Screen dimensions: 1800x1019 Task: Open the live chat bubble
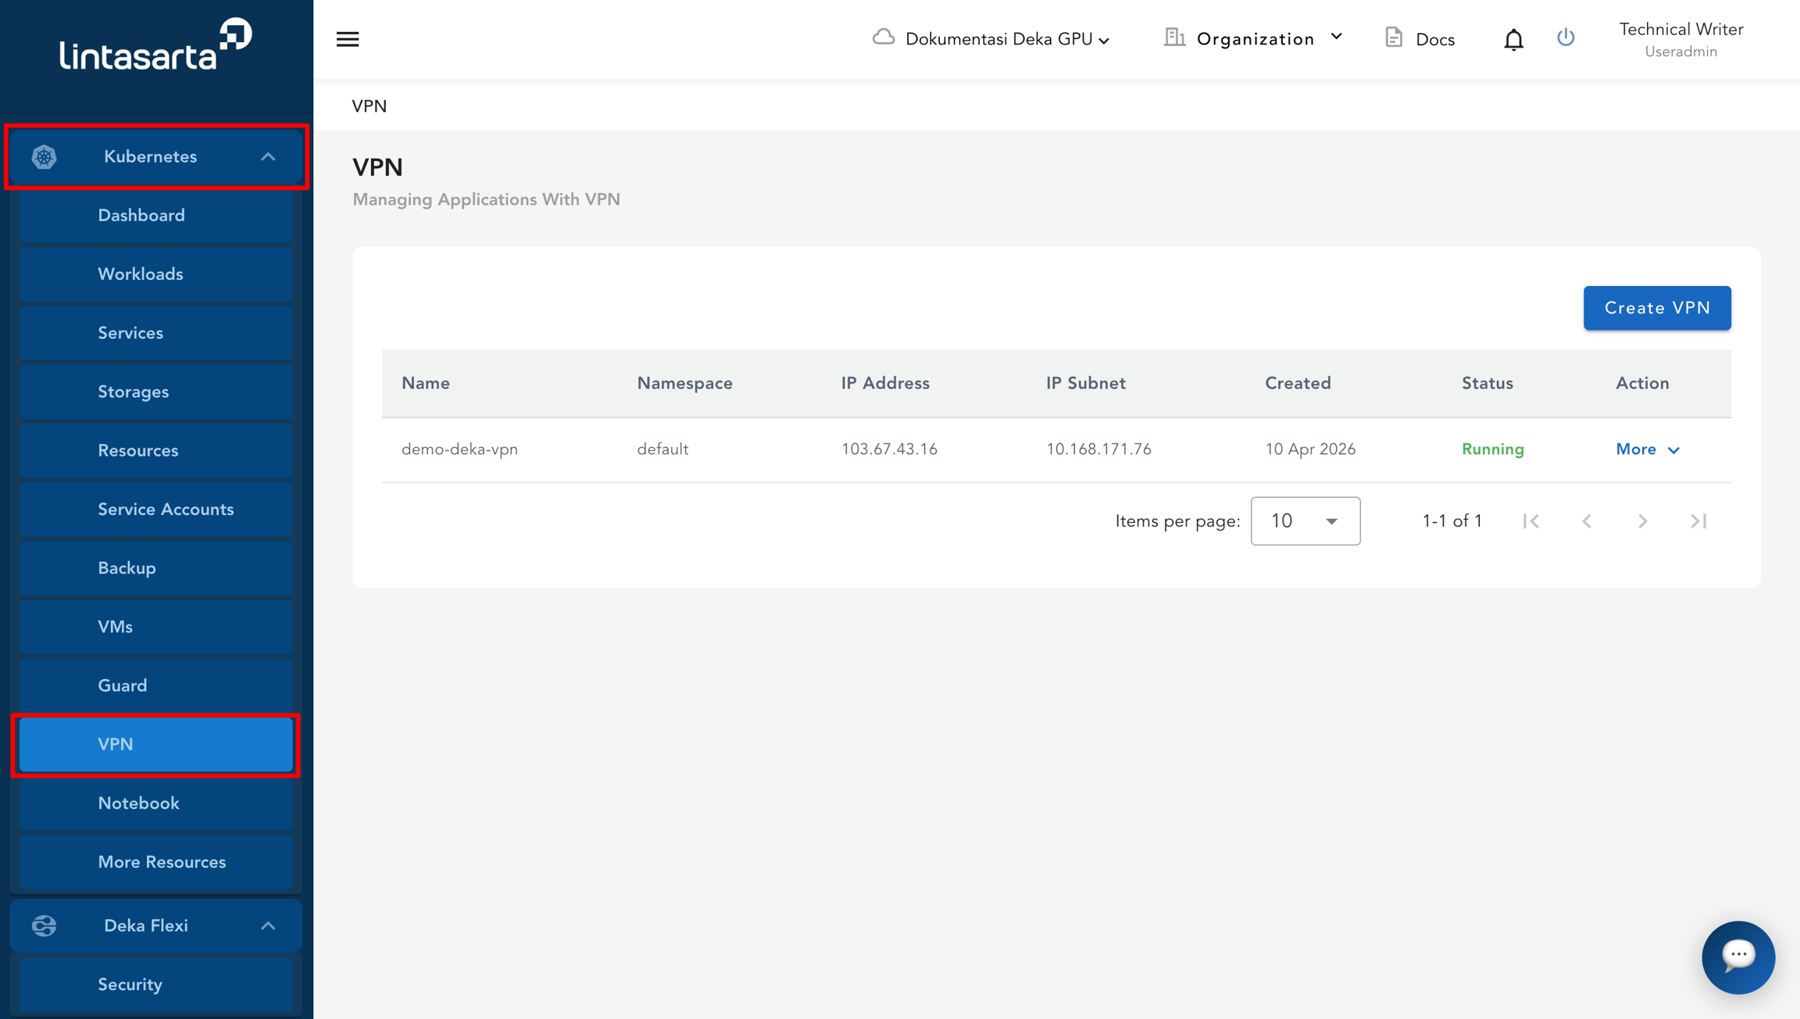click(x=1738, y=957)
